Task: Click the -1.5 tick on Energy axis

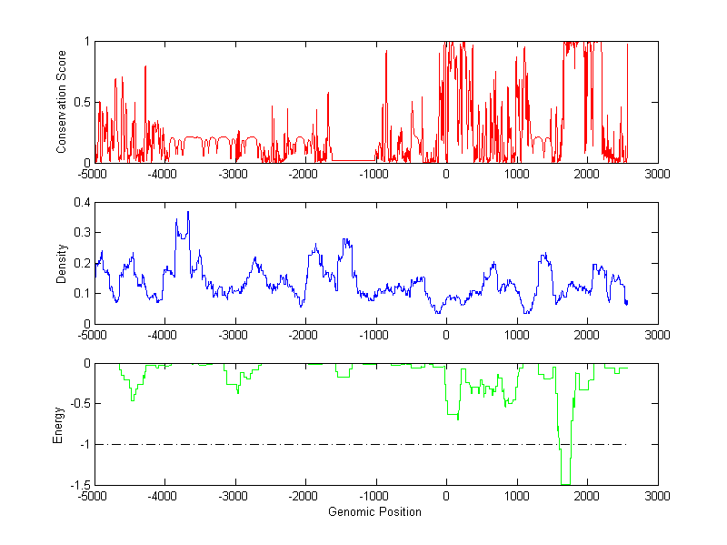Action: pos(80,486)
